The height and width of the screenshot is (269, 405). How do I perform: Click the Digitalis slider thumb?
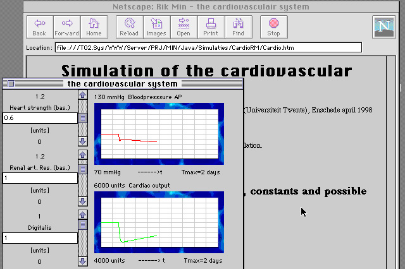tap(83, 225)
